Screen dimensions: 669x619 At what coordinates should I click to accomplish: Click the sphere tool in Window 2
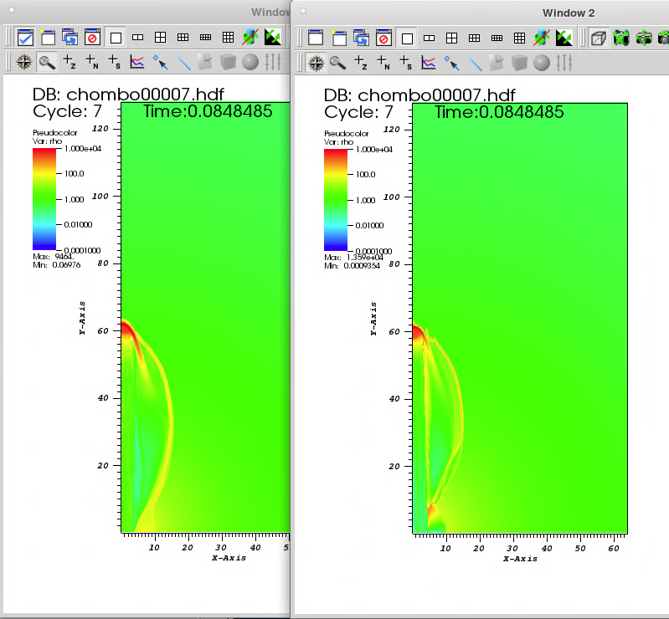coord(542,63)
